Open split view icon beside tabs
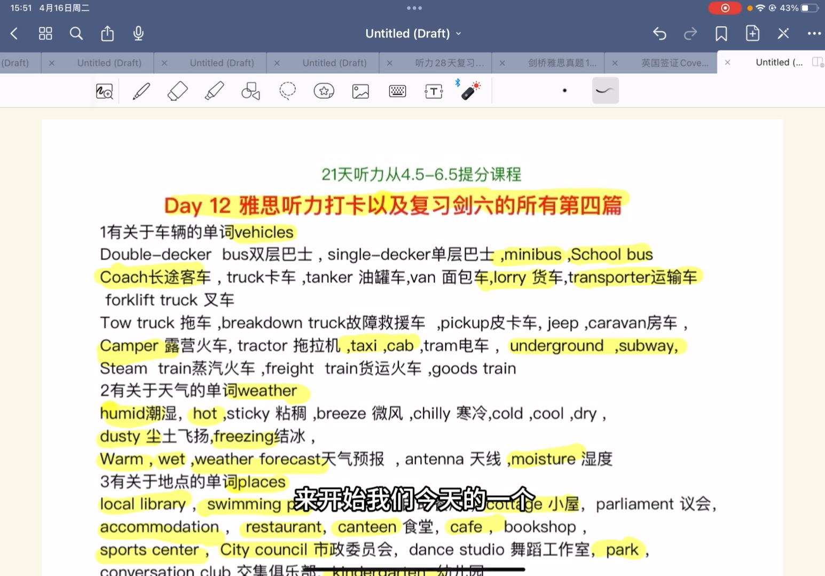 click(817, 62)
